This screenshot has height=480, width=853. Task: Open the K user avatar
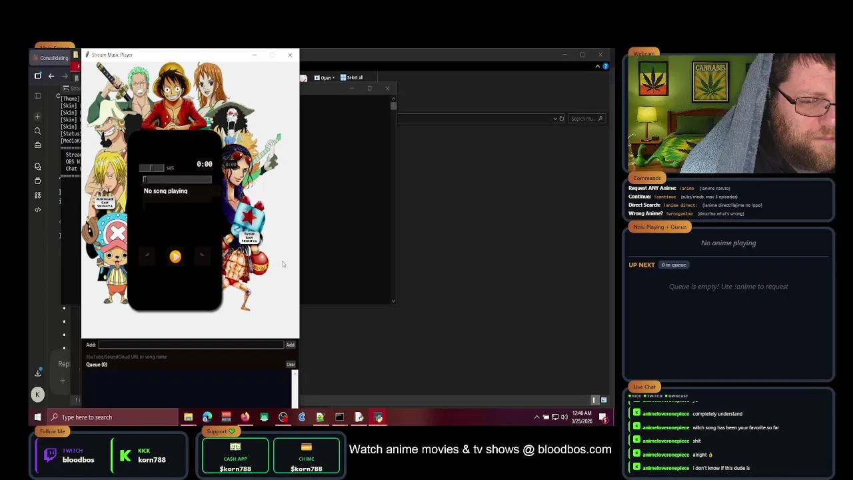(37, 395)
